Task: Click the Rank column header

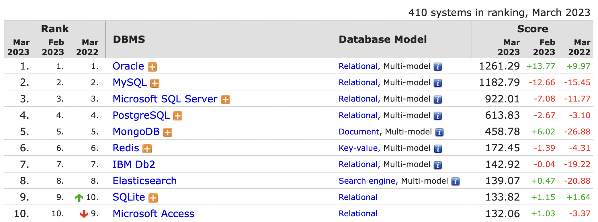Action: [x=55, y=29]
